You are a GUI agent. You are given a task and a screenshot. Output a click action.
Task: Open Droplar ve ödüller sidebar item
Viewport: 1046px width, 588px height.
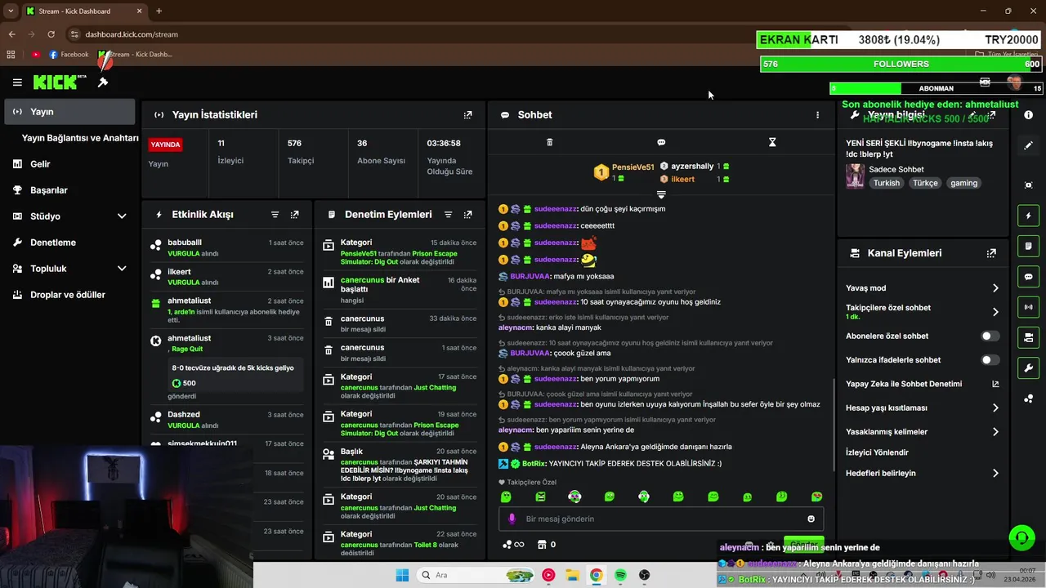[x=68, y=295]
